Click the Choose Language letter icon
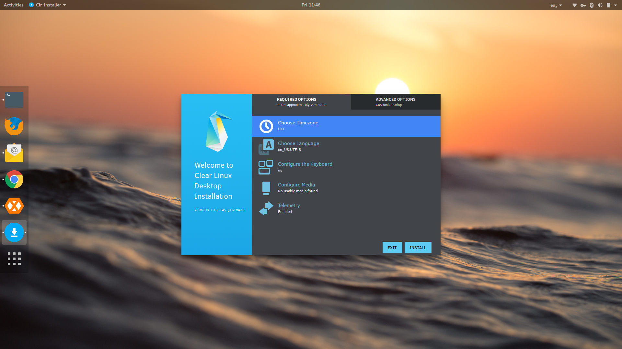This screenshot has width=622, height=349. [x=266, y=147]
